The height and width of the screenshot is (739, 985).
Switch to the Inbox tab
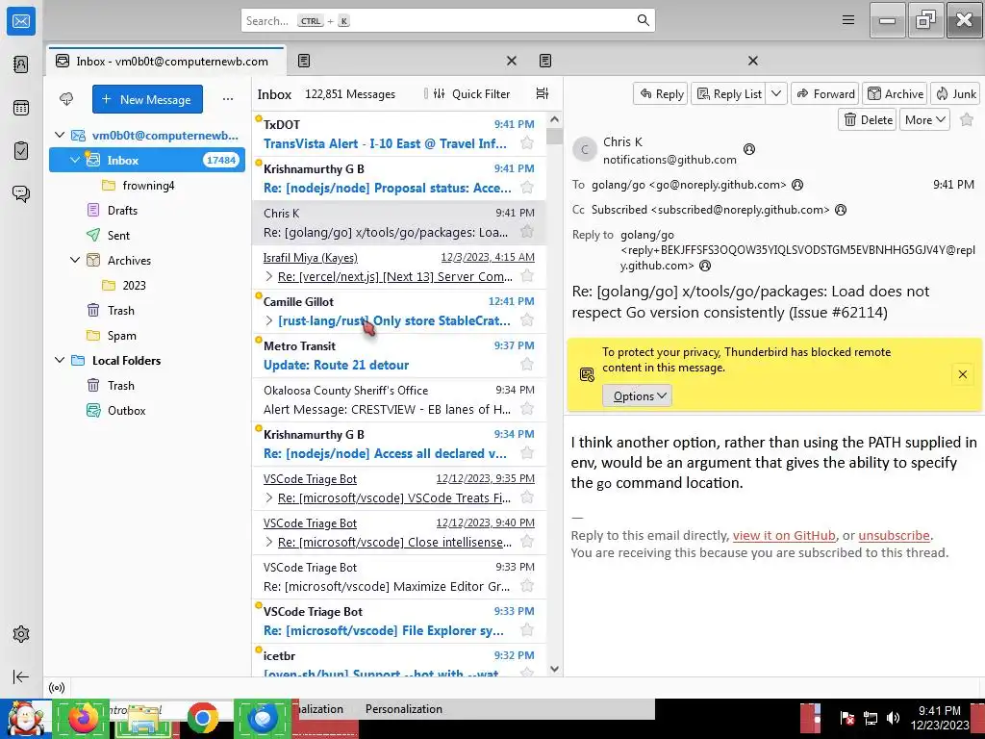pos(166,61)
